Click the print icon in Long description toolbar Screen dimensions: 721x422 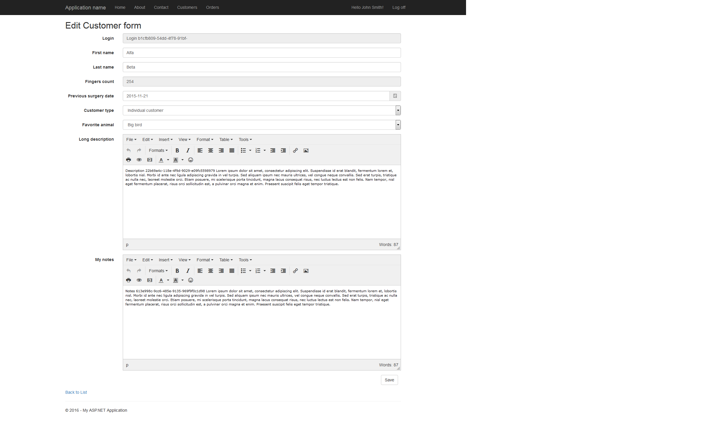(129, 160)
